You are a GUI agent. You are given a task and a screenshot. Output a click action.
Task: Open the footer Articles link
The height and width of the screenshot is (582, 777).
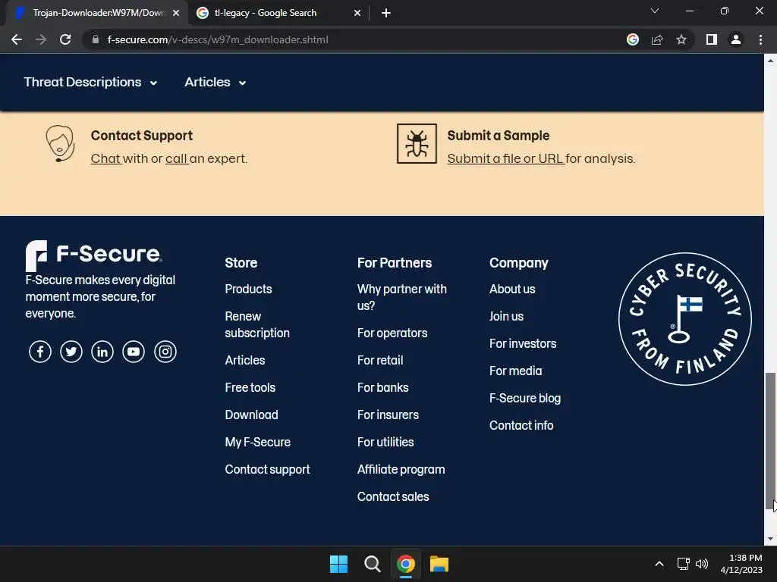coord(245,360)
